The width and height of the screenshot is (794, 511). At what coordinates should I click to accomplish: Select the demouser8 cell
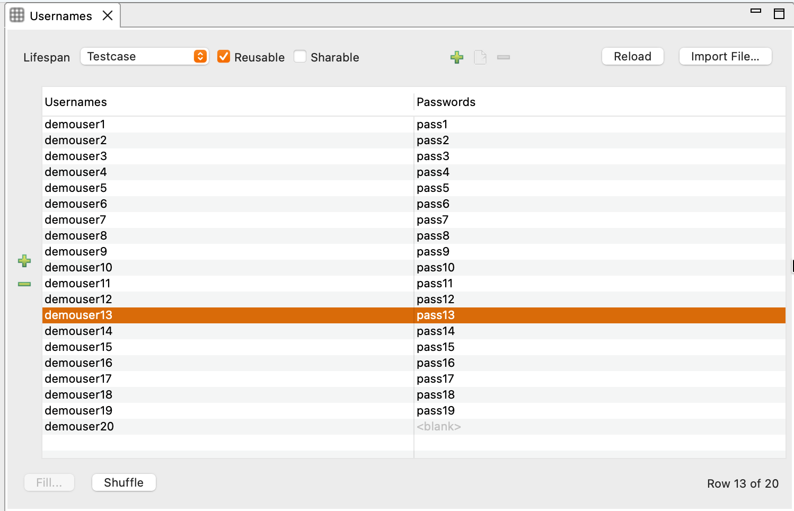(228, 236)
